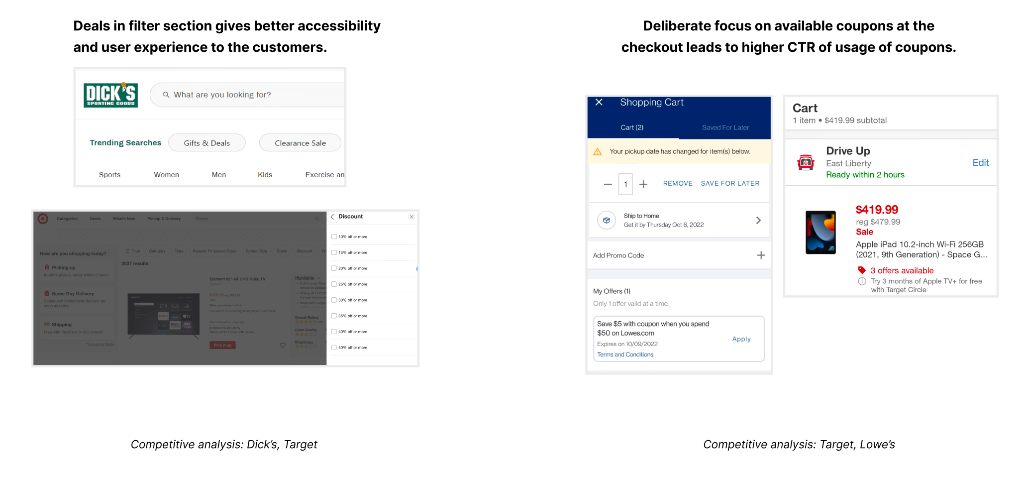Viewport: 1024px width, 485px height.
Task: Click the info icon beside Apple TV+ offer
Action: [x=862, y=281]
